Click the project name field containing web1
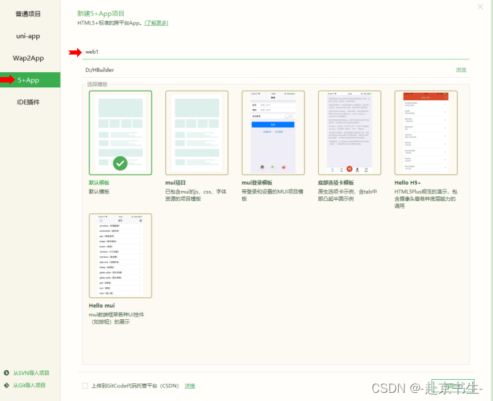Screen dimensions: 493x401 coord(275,52)
